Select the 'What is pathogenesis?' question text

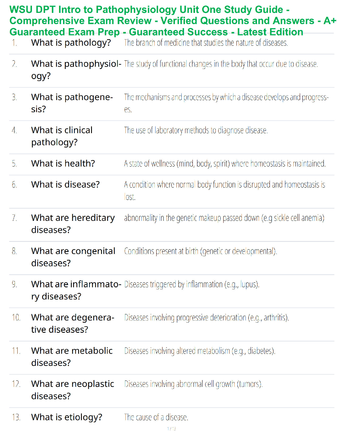coord(72,103)
